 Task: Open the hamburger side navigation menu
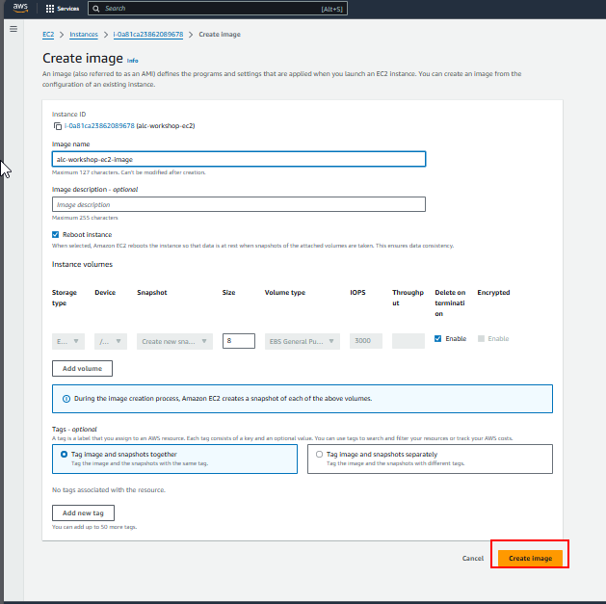(13, 30)
